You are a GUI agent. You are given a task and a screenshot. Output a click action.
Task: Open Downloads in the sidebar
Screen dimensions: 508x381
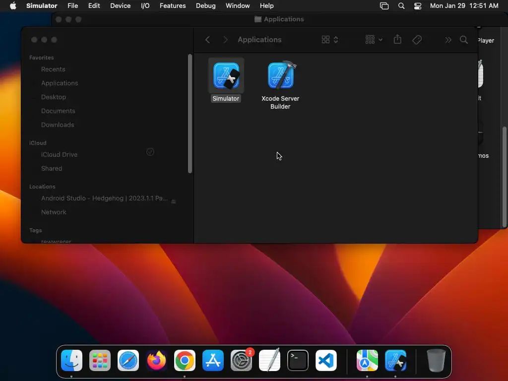[58, 125]
